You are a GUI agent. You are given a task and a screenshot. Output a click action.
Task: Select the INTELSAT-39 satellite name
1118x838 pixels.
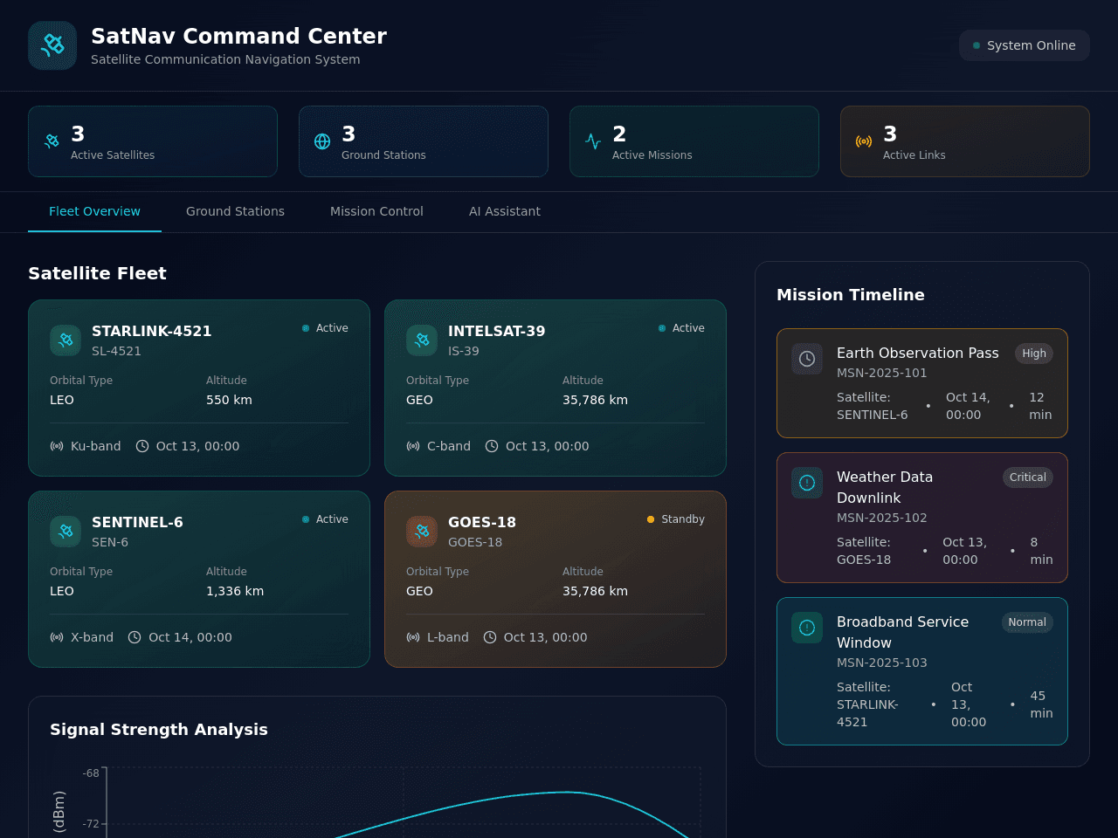pyautogui.click(x=497, y=331)
